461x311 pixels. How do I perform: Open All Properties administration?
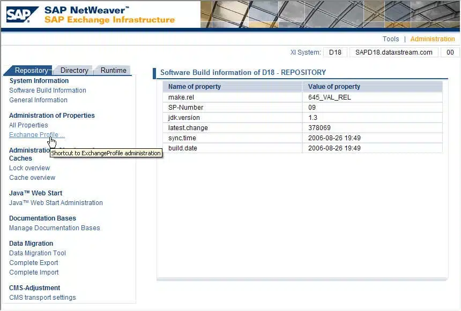28,125
